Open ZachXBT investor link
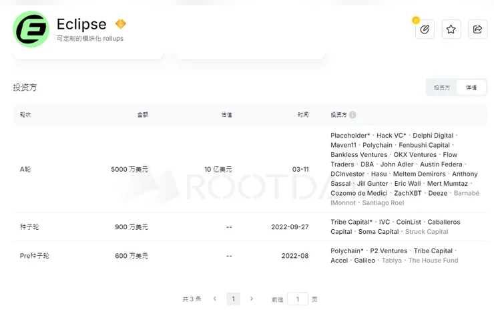 408,193
